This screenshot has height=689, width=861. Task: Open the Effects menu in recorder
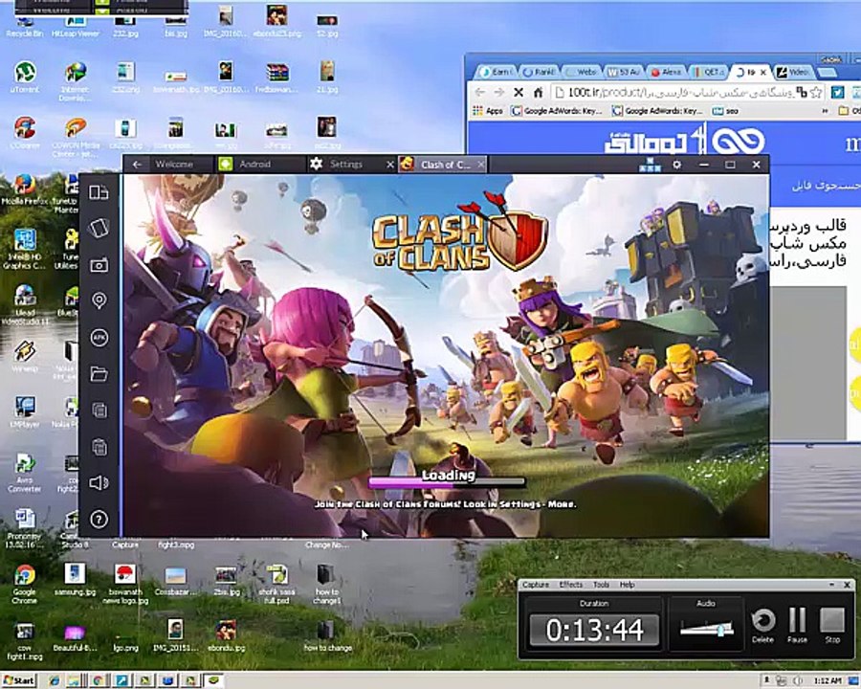point(570,585)
